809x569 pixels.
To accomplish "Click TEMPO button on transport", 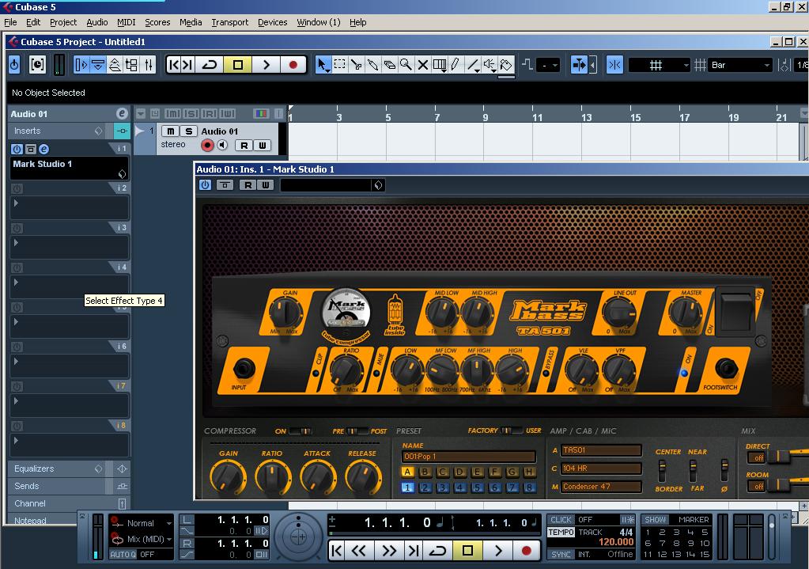I will [x=561, y=532].
